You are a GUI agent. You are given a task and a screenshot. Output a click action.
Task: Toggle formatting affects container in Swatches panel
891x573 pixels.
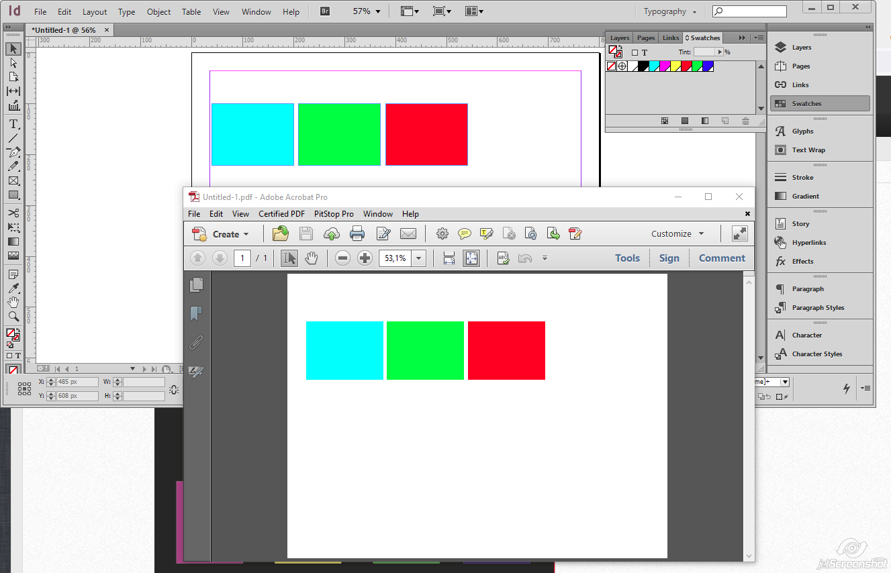[x=635, y=52]
